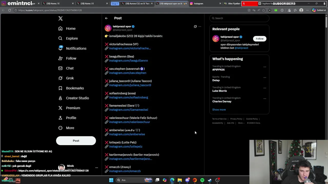Open account switcher dots beside Minik

coord(97,168)
